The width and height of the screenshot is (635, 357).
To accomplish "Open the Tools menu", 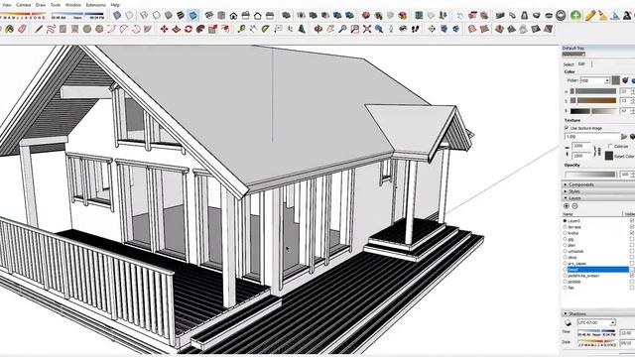I will [x=56, y=5].
